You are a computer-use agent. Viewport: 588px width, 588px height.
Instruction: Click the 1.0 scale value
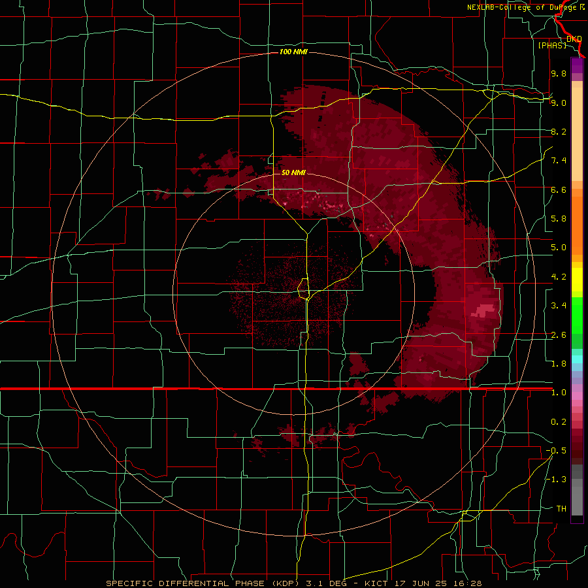pos(559,393)
